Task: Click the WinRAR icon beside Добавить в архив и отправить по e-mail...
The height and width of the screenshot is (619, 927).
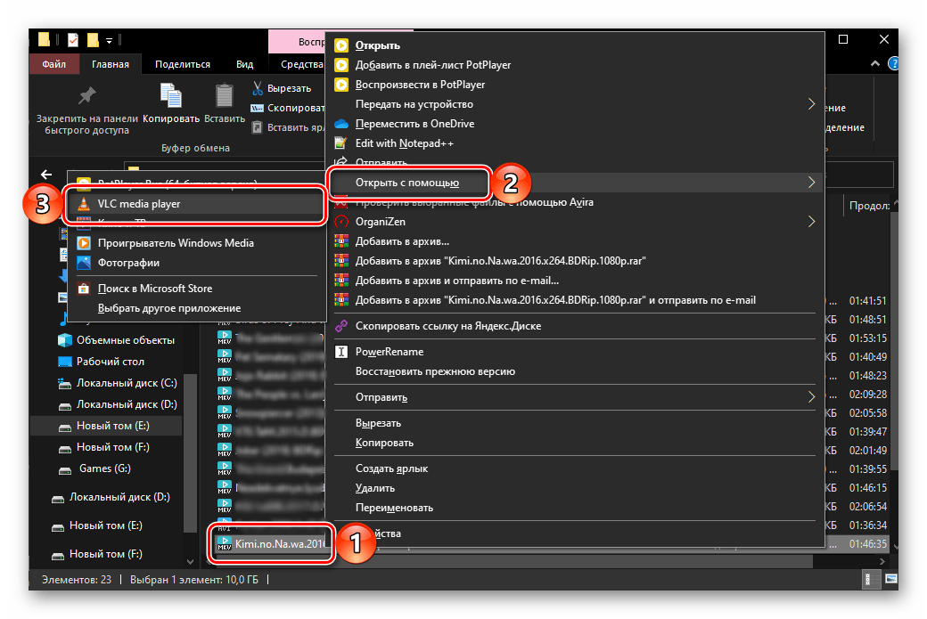Action: tap(341, 281)
